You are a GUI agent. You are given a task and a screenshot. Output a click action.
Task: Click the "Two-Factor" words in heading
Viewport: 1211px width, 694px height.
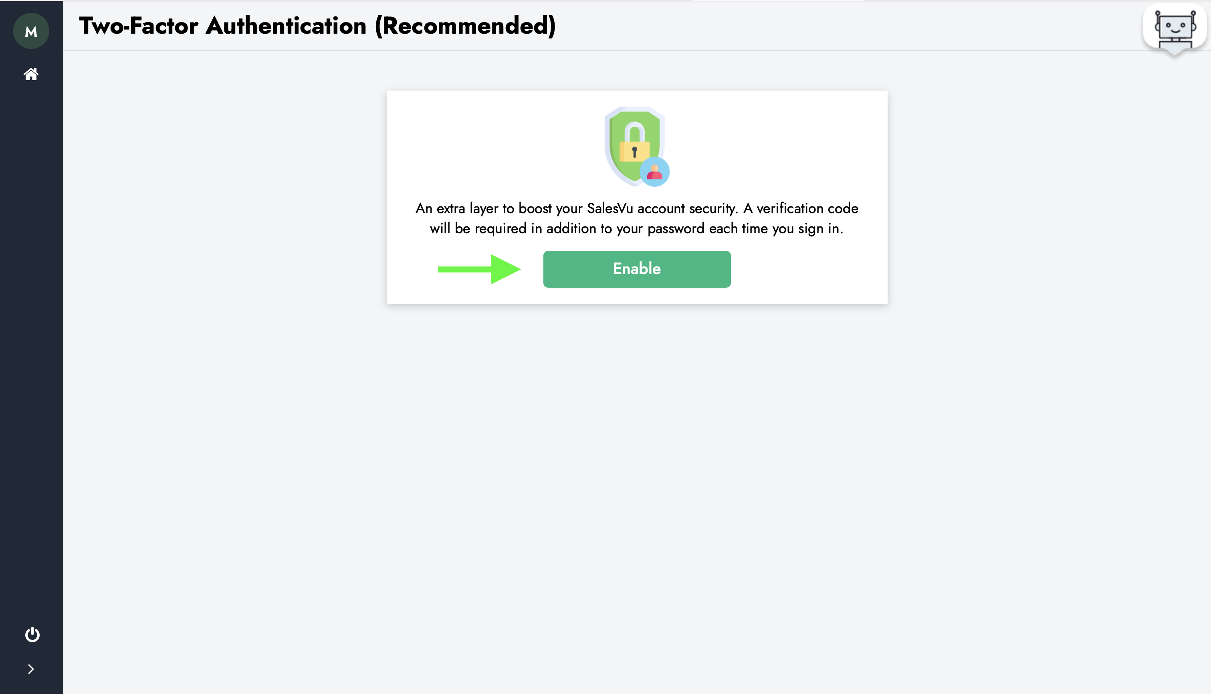point(139,26)
